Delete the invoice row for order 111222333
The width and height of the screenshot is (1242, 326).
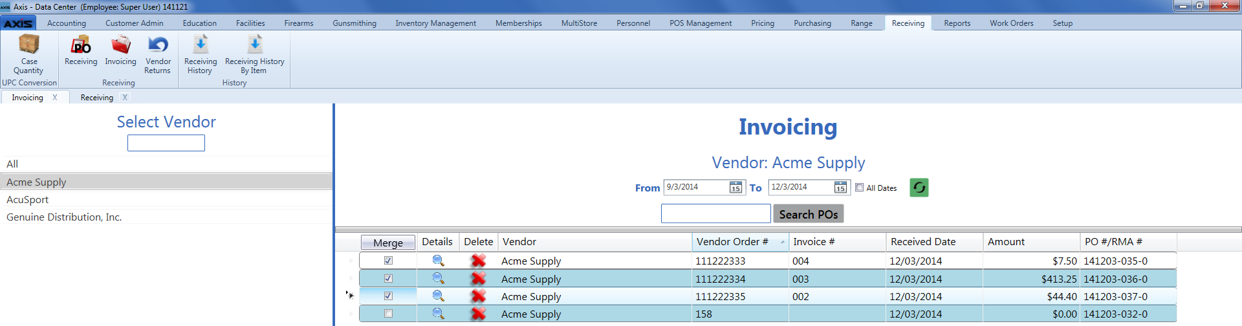(x=478, y=261)
